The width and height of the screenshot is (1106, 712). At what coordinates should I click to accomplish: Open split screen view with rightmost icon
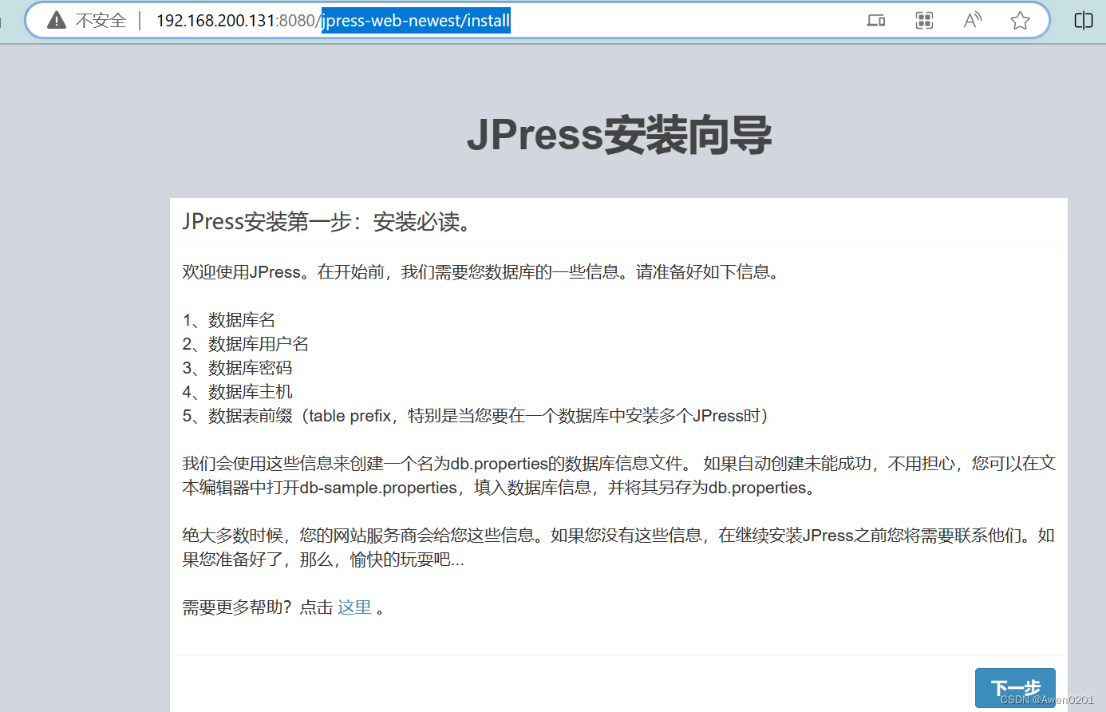pos(1083,21)
